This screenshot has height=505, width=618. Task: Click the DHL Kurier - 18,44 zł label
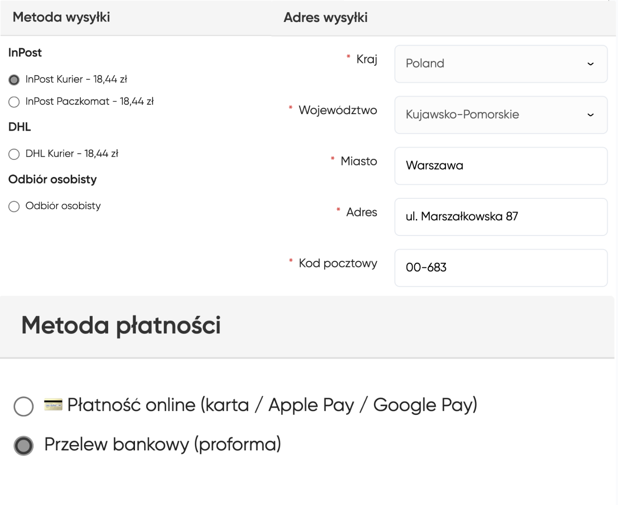pos(72,154)
